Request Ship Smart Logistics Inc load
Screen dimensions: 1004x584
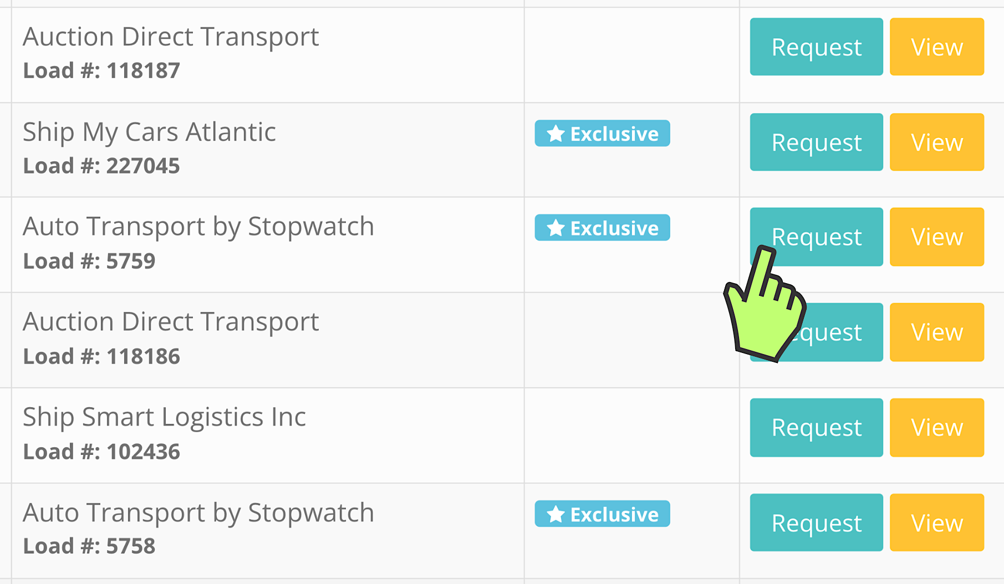pos(816,427)
